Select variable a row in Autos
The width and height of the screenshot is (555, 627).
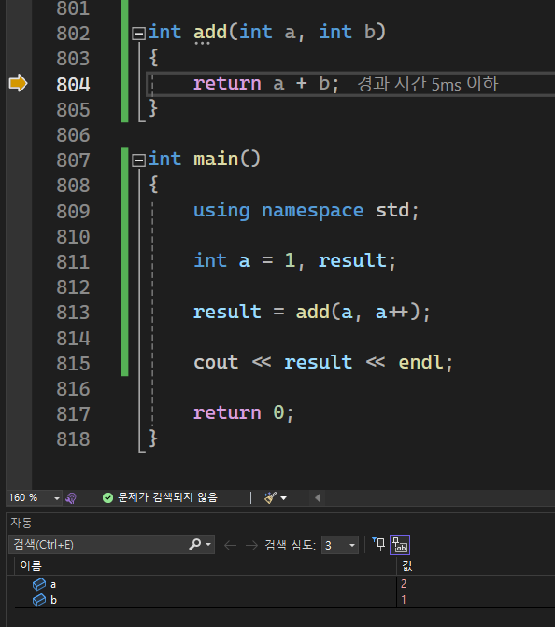pyautogui.click(x=280, y=584)
